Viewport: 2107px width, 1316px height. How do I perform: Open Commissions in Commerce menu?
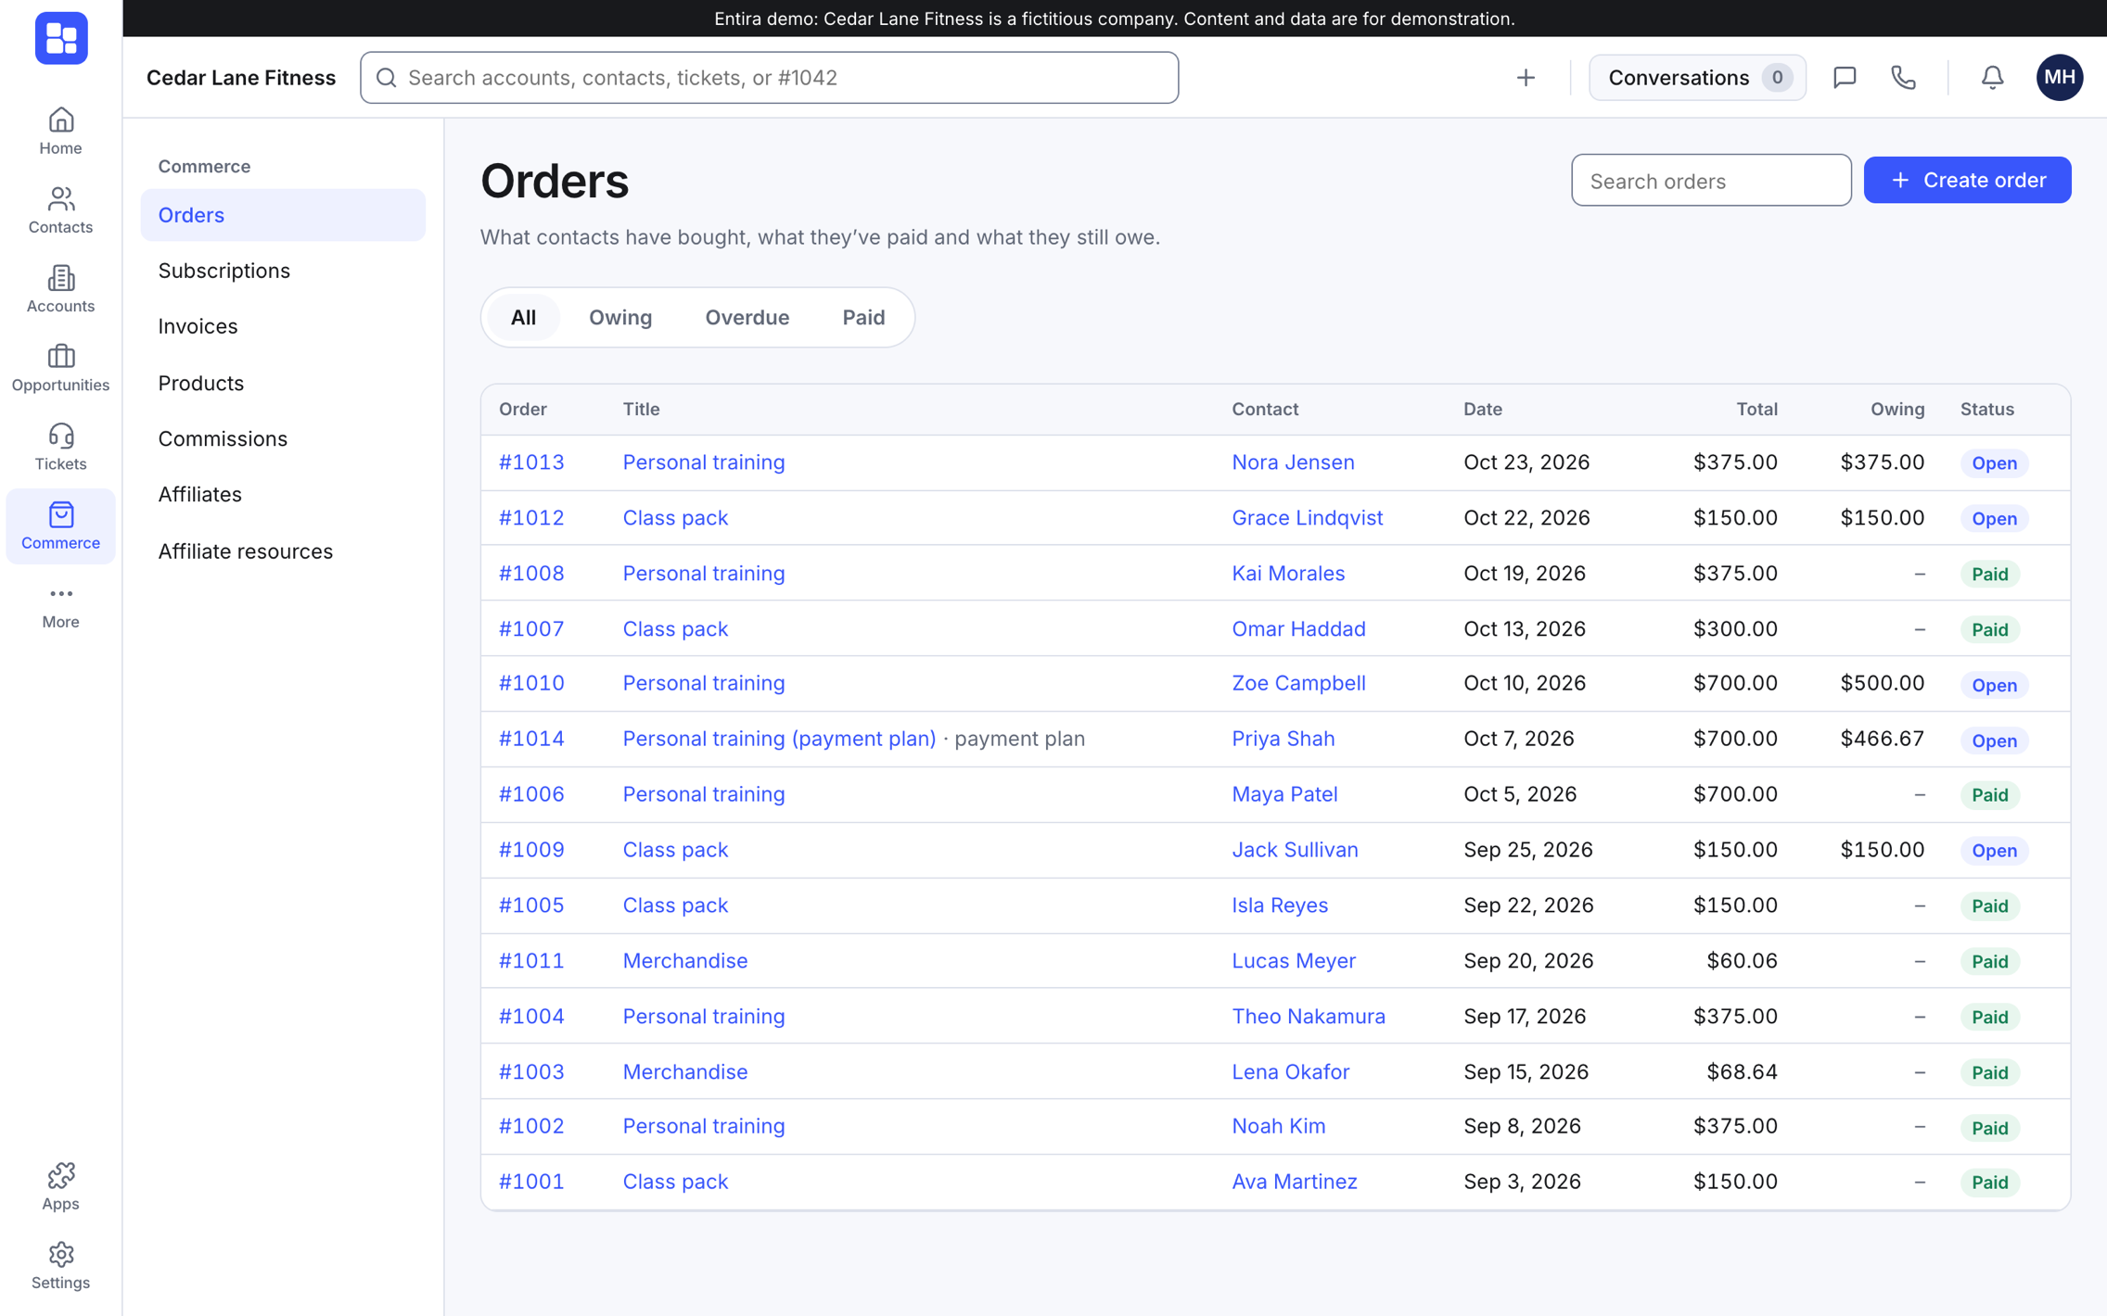[283, 438]
